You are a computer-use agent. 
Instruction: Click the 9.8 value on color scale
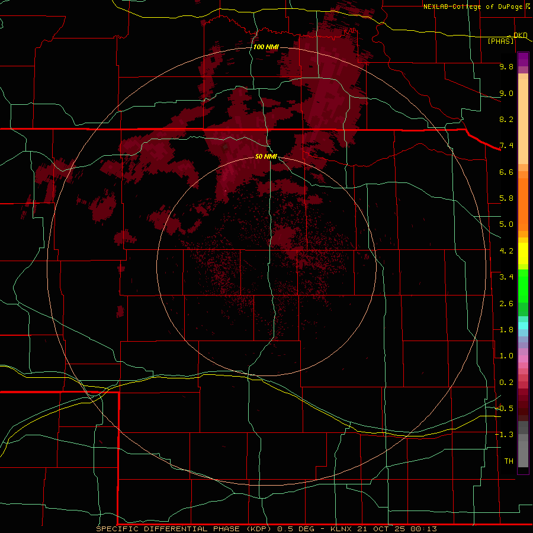tap(506, 66)
